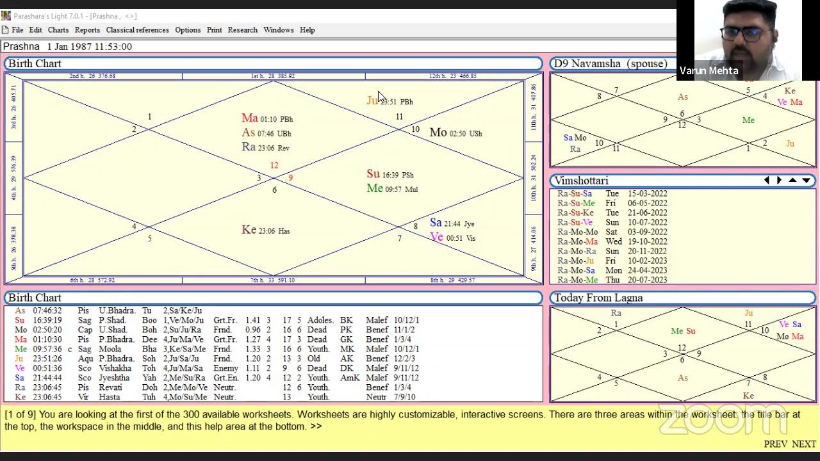
Task: Step Vimshottari dasha back with left arrow
Action: [767, 181]
